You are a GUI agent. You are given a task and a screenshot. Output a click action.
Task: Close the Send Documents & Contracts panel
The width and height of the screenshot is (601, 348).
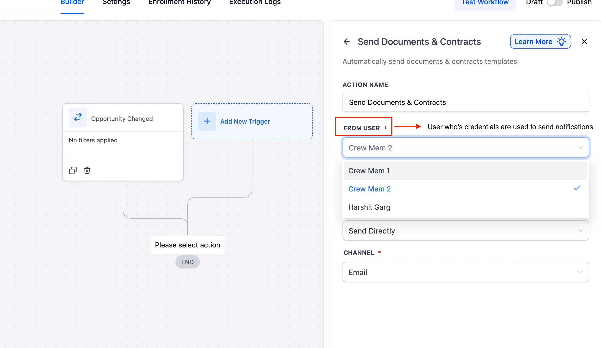(584, 42)
